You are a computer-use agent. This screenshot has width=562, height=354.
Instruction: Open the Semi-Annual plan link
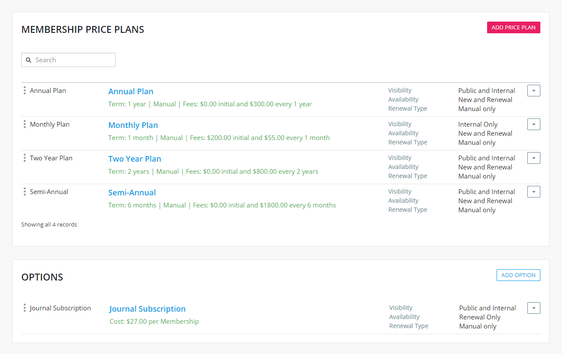click(132, 193)
